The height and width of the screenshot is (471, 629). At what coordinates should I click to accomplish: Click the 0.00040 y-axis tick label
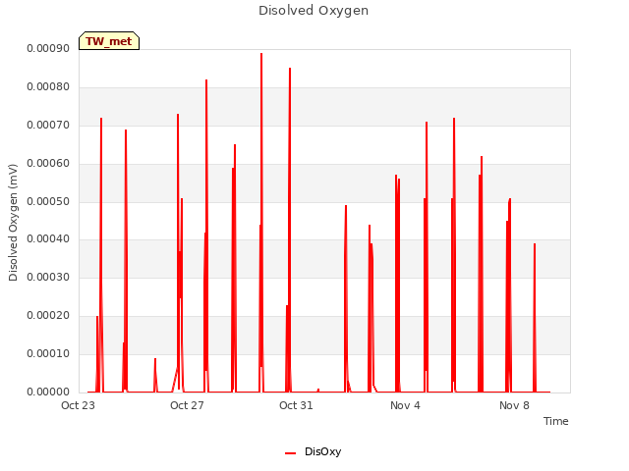tap(48, 239)
